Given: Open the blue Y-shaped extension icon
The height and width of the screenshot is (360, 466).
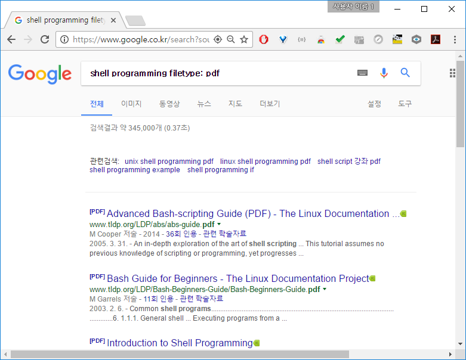Looking at the screenshot, I should pos(283,39).
